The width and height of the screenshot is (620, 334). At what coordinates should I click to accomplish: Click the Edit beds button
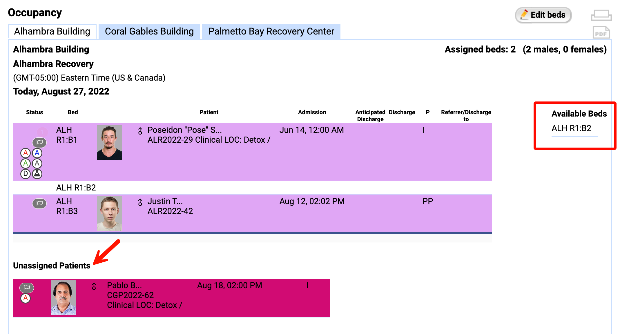(543, 15)
